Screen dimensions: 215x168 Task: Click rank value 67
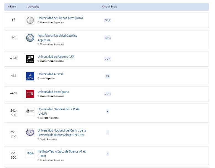click(14, 20)
